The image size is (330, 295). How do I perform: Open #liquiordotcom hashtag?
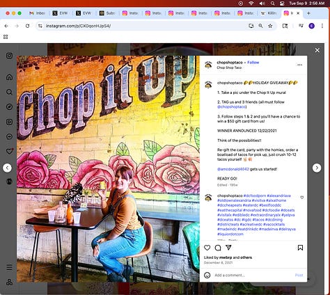click(x=230, y=234)
